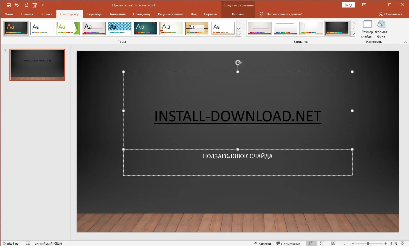The image size is (409, 246).
Task: Expand the Варианты variants gallery
Action: pos(353,34)
